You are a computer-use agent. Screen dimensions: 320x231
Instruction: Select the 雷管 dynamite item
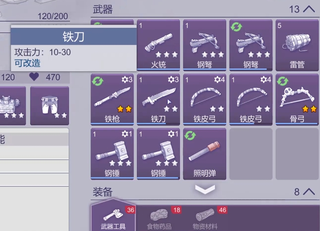pyautogui.click(x=297, y=45)
